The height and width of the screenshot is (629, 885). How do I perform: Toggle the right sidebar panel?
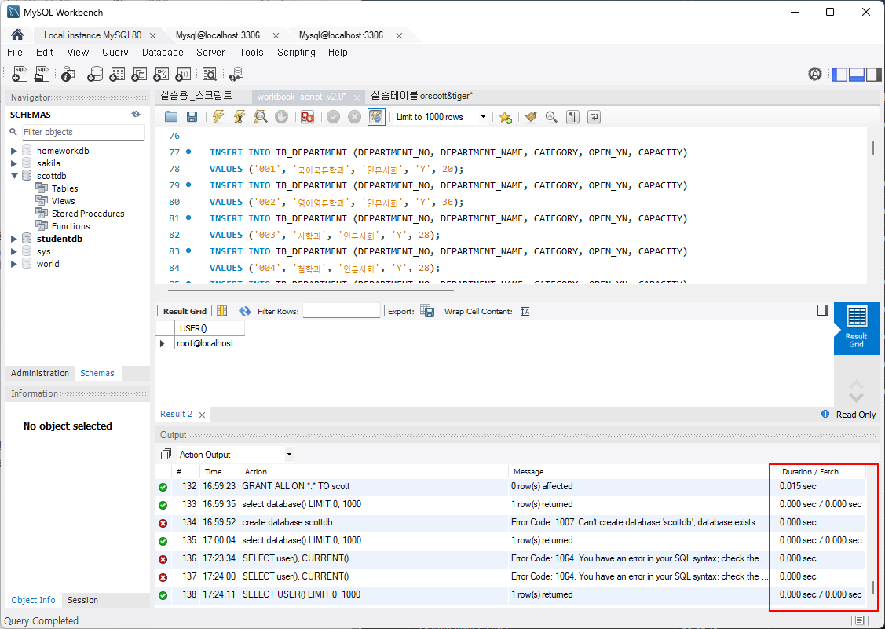pyautogui.click(x=874, y=74)
